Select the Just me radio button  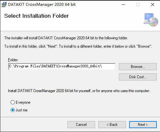13,110
